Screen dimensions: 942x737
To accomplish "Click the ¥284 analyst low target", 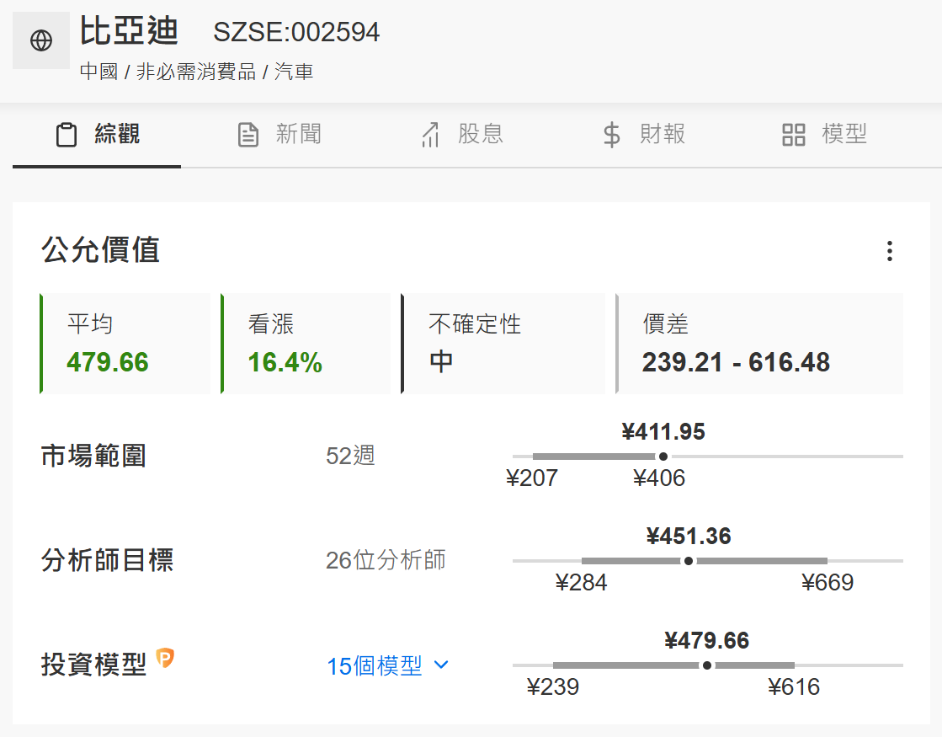I will (x=582, y=583).
